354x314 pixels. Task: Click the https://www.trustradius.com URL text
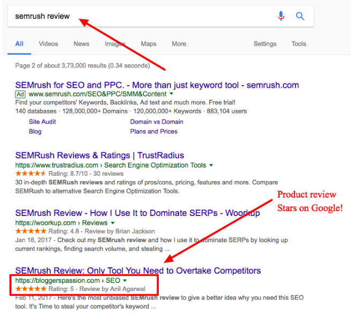[x=57, y=165]
